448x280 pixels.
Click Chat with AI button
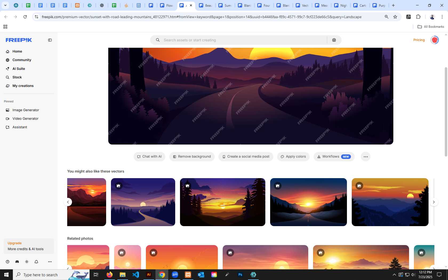(x=149, y=157)
